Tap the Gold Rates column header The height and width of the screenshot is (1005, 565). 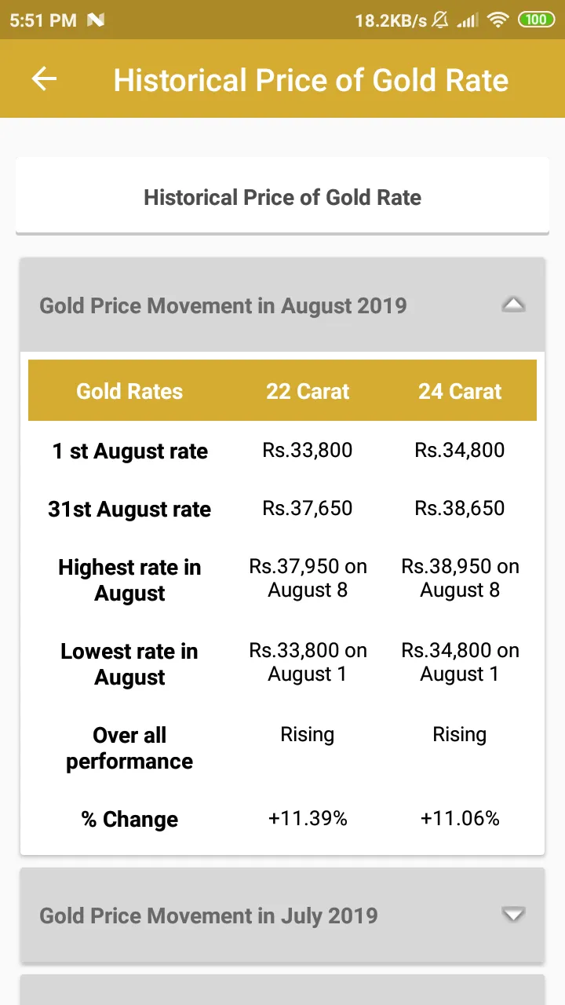129,391
